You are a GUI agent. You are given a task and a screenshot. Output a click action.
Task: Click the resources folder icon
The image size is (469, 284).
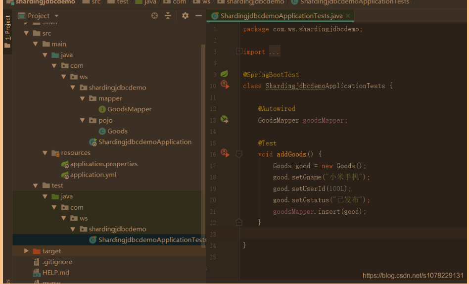[x=55, y=153]
